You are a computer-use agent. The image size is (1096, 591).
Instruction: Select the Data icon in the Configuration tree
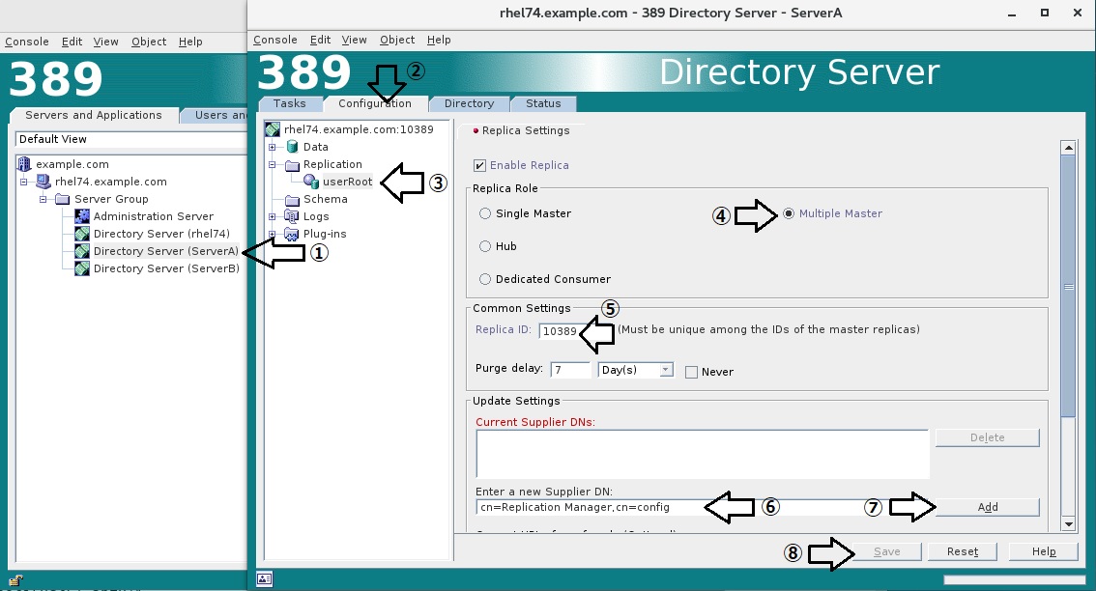click(x=293, y=146)
